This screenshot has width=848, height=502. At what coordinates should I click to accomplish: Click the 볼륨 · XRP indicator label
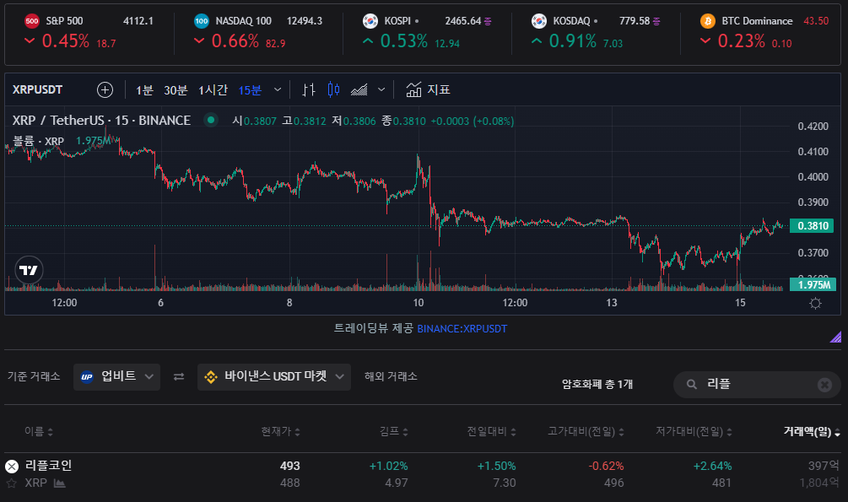click(39, 141)
